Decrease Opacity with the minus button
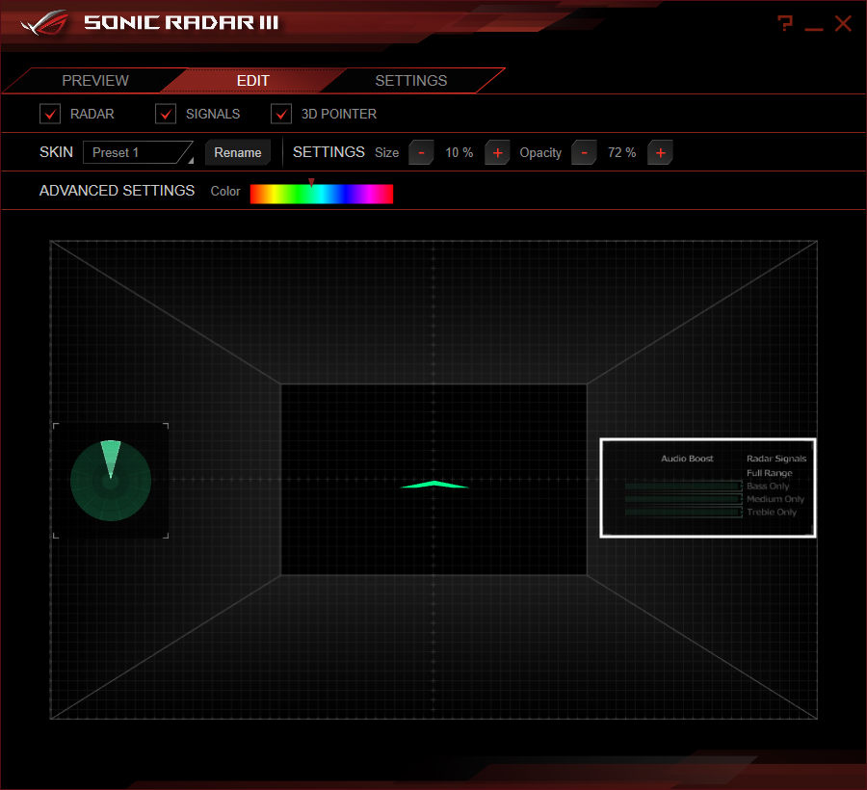Screen dimensions: 867x790 pos(584,152)
